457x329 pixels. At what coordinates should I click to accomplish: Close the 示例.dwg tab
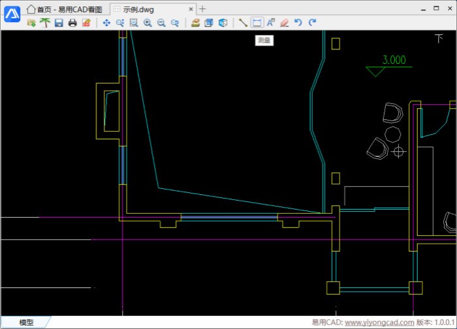click(x=191, y=9)
